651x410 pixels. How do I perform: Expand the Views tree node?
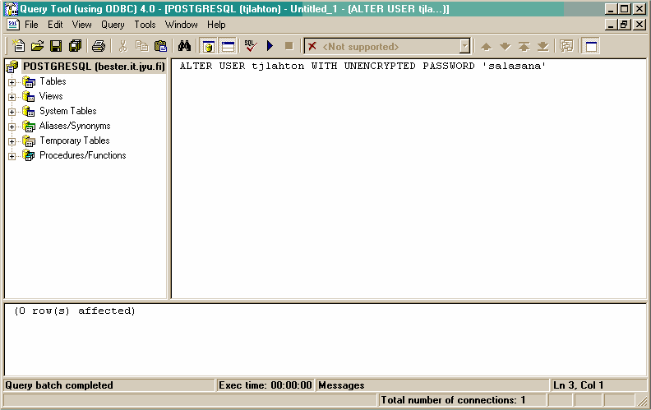pos(12,97)
